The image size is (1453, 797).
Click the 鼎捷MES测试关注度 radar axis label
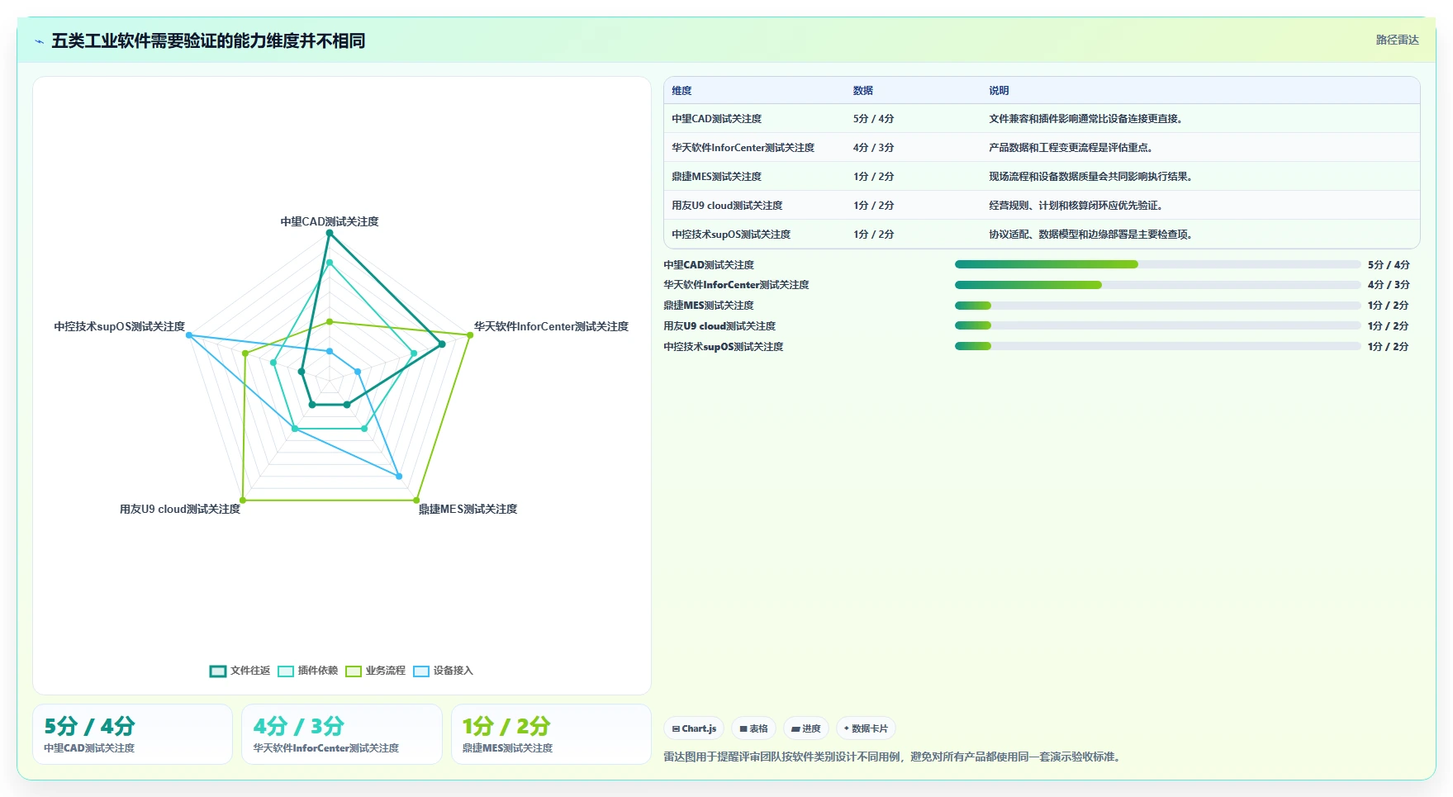(468, 509)
